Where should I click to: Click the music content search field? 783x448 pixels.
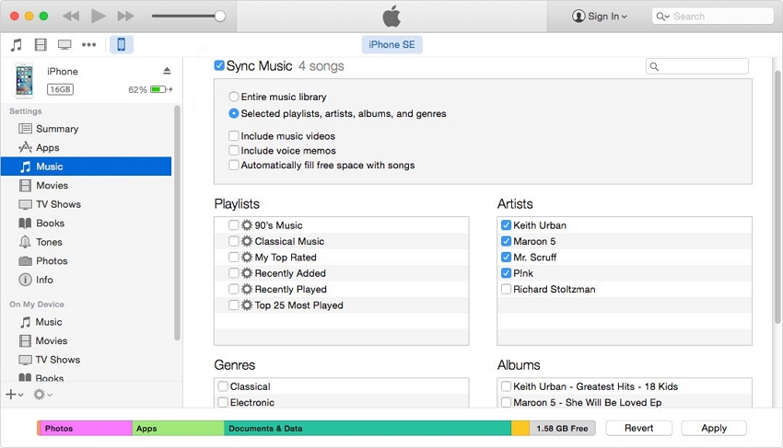pyautogui.click(x=697, y=66)
